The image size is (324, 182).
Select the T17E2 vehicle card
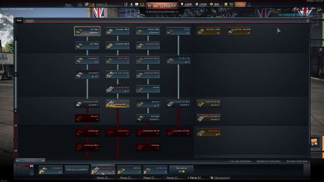pyautogui.click(x=178, y=31)
